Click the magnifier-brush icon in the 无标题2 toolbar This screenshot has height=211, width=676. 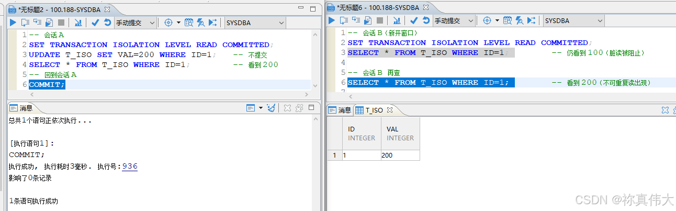click(200, 23)
